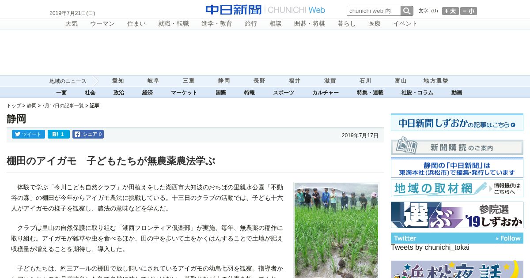The height and width of the screenshot is (278, 530).
Task: Click 地域のニュース label
Action: [x=68, y=81]
